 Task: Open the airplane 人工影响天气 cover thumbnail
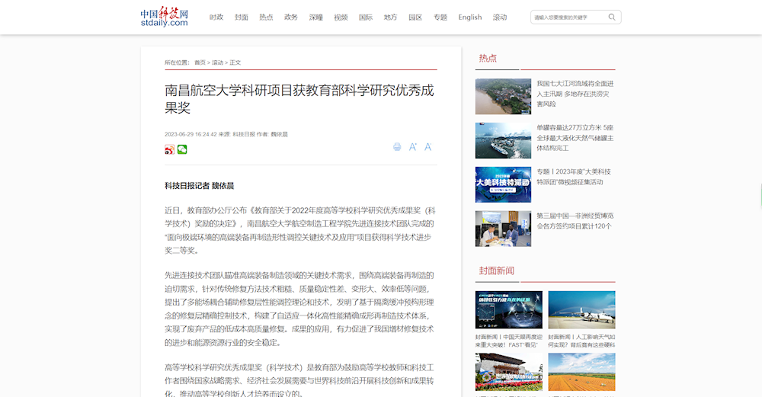coord(581,309)
